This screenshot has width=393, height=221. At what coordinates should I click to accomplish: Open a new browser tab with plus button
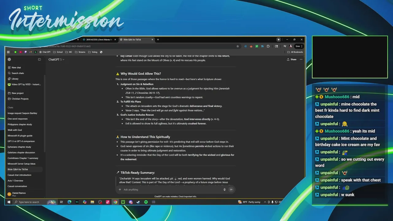[x=158, y=40]
